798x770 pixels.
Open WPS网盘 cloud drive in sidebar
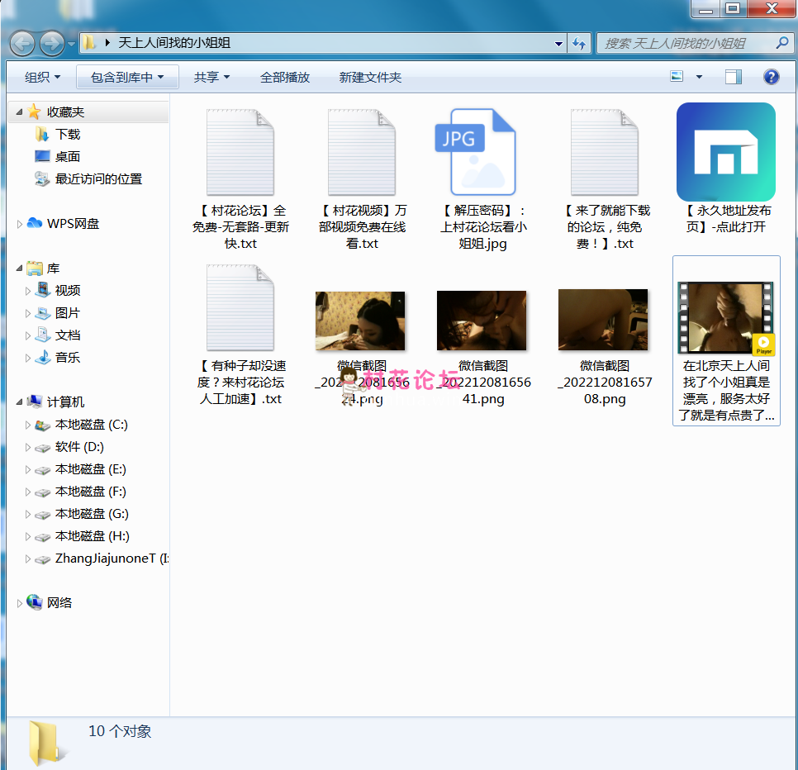click(x=73, y=223)
